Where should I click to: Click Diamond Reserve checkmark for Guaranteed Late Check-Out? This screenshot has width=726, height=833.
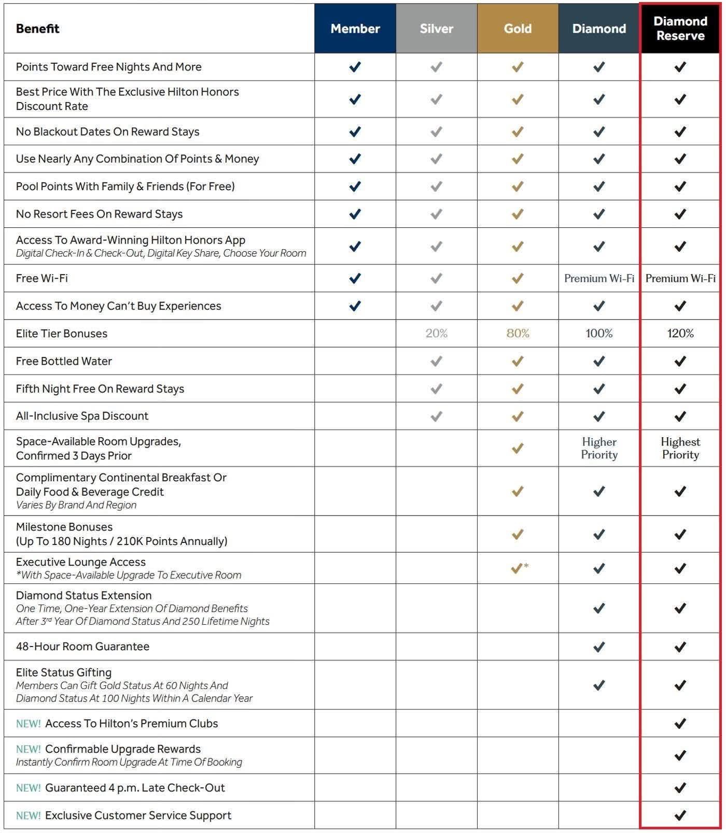point(680,788)
